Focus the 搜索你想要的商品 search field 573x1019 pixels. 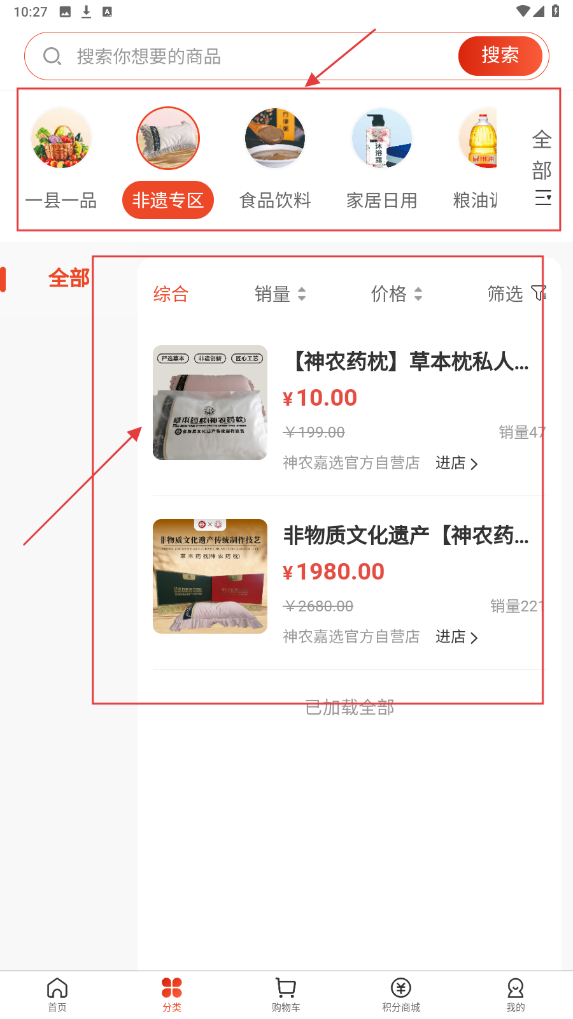pyautogui.click(x=242, y=56)
